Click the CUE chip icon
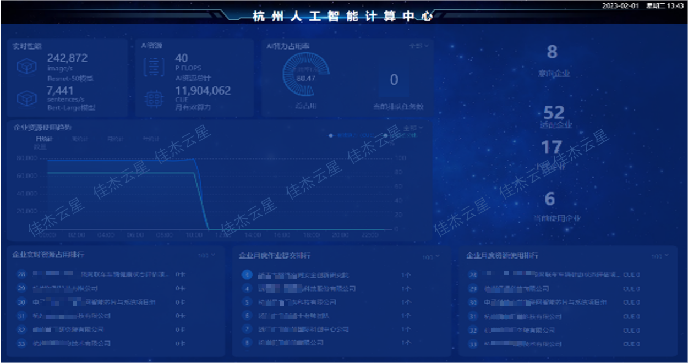Image resolution: width=688 pixels, height=363 pixels. 154,99
